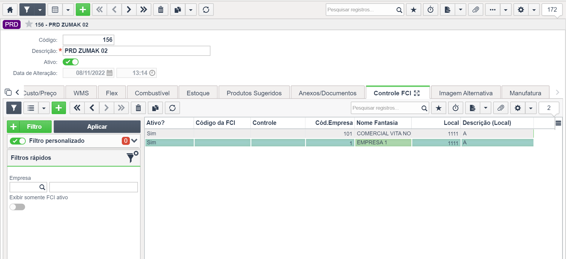Refresh the record in top toolbar
Viewport: 566px width, 259px height.
click(206, 10)
